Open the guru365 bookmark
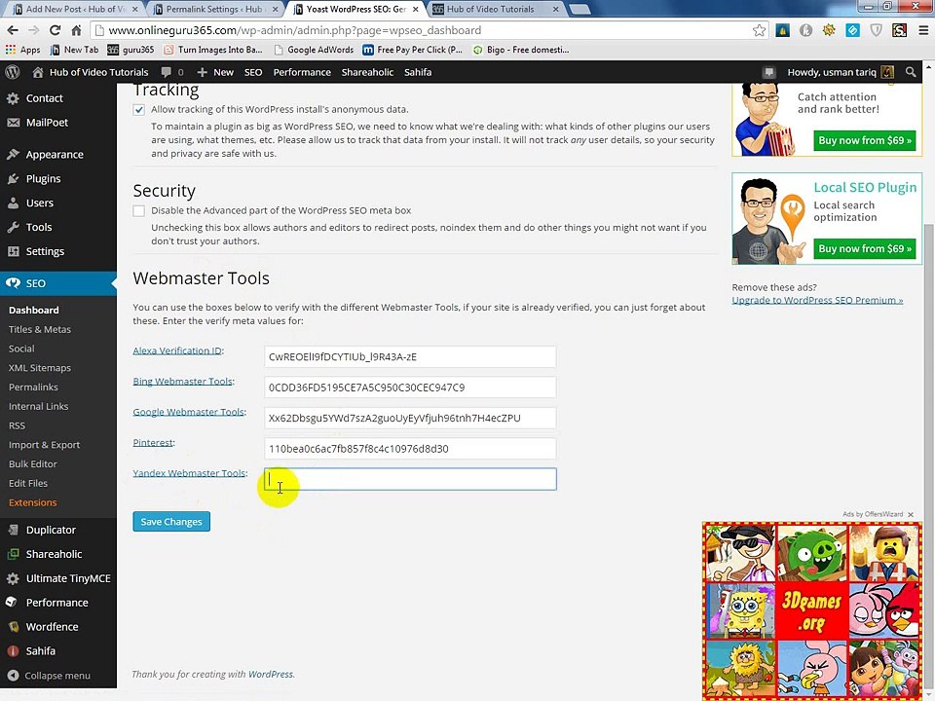 (131, 50)
